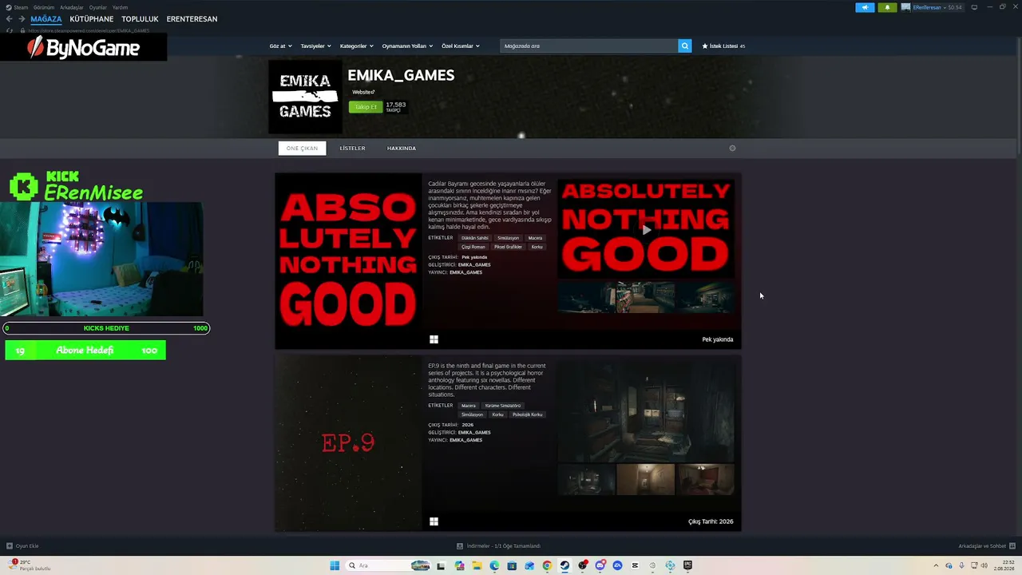Switch to the LİSTELER tab
This screenshot has width=1022, height=575.
pos(352,148)
